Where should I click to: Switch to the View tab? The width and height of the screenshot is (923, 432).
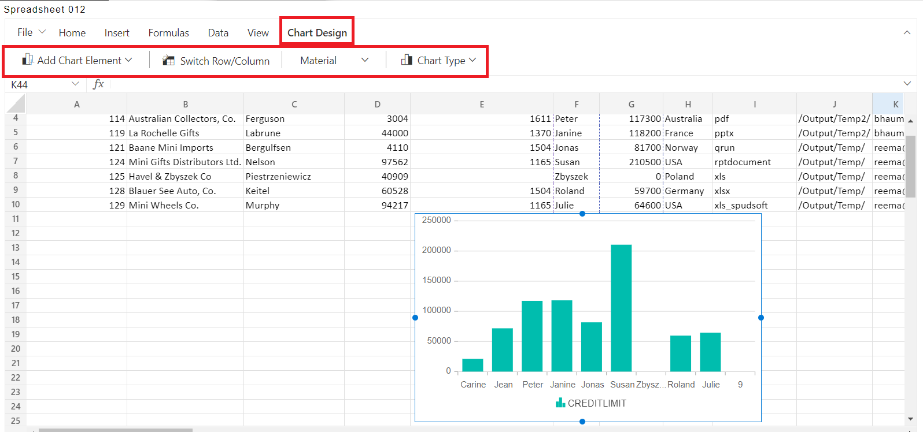pos(258,33)
